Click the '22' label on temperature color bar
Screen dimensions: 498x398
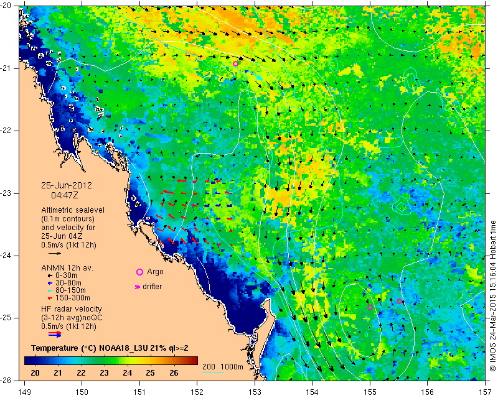point(81,373)
